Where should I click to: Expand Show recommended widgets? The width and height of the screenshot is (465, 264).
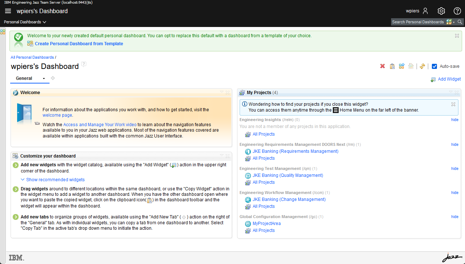[53, 180]
